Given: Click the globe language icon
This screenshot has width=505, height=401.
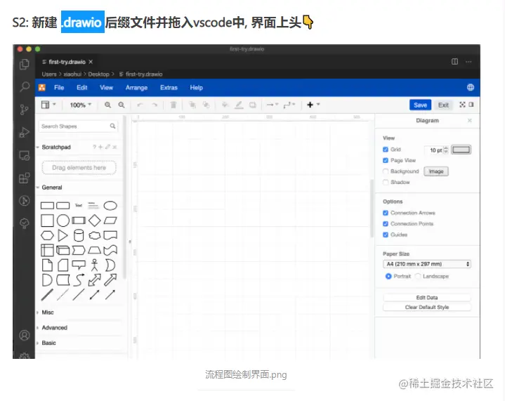Looking at the screenshot, I should click(x=471, y=87).
